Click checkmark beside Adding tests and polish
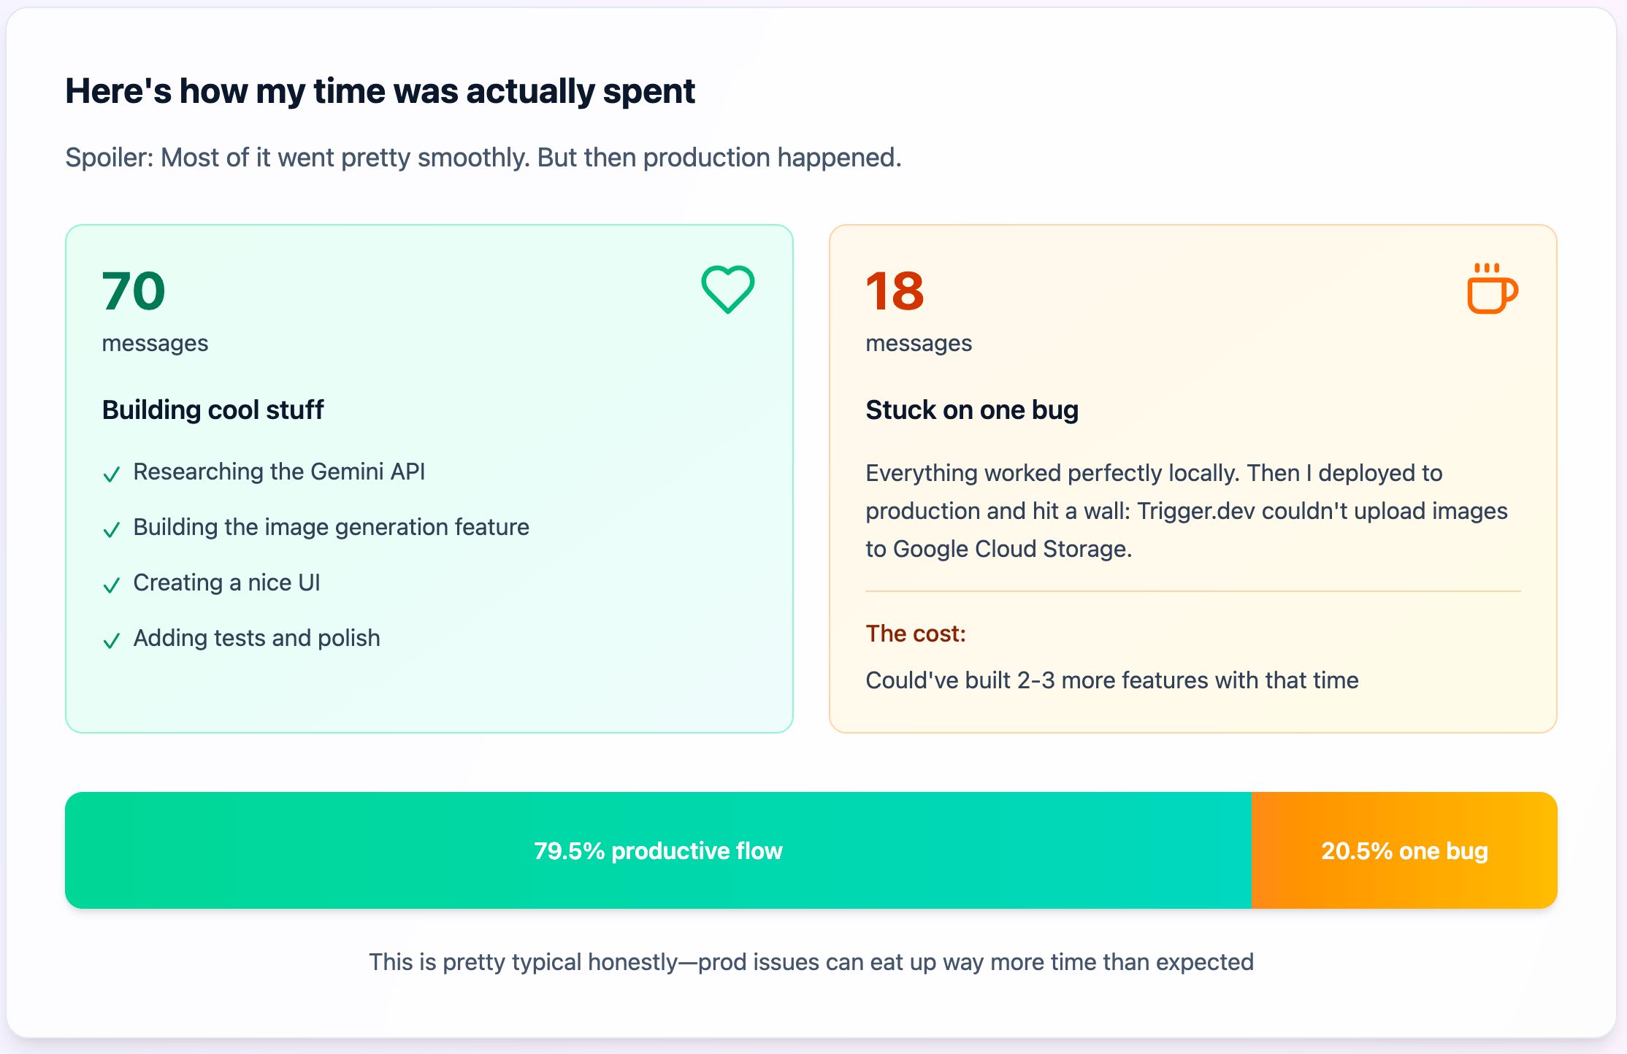 (x=112, y=641)
